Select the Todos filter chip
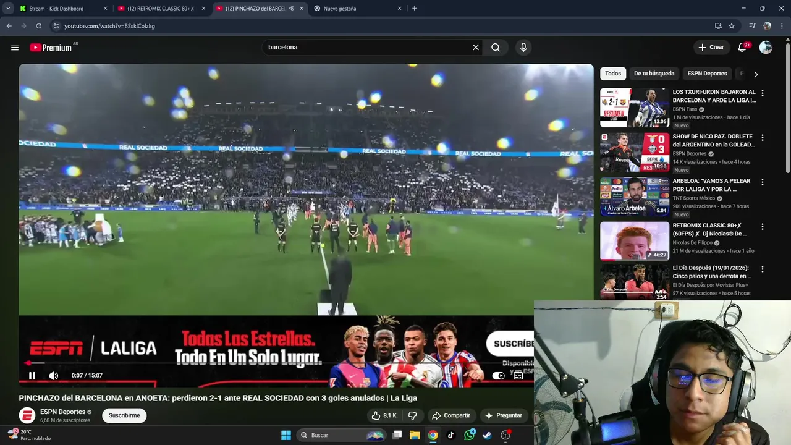 613,74
